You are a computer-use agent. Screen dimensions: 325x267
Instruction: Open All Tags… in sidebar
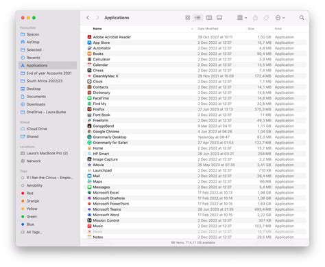point(47,232)
